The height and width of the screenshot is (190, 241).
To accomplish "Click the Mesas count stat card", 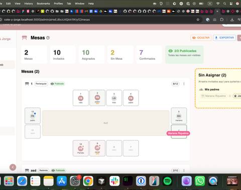I will tap(34, 54).
